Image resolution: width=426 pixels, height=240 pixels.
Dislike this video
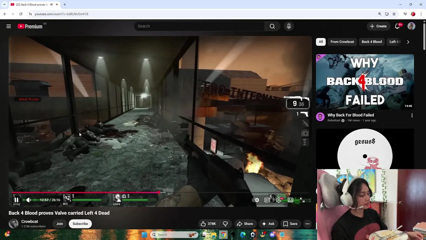tap(225, 224)
